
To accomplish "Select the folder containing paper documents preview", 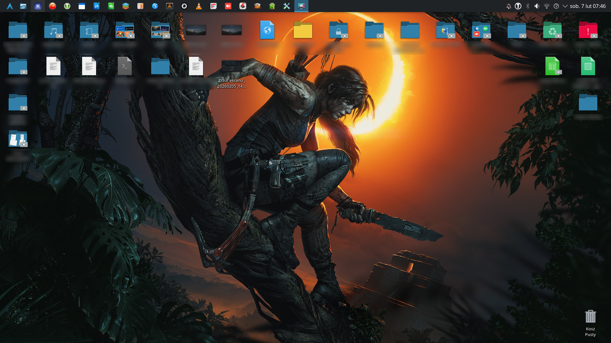I will click(18, 139).
